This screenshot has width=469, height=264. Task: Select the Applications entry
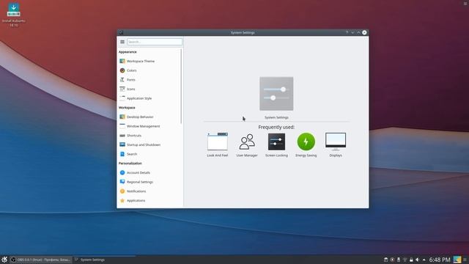(x=149, y=200)
